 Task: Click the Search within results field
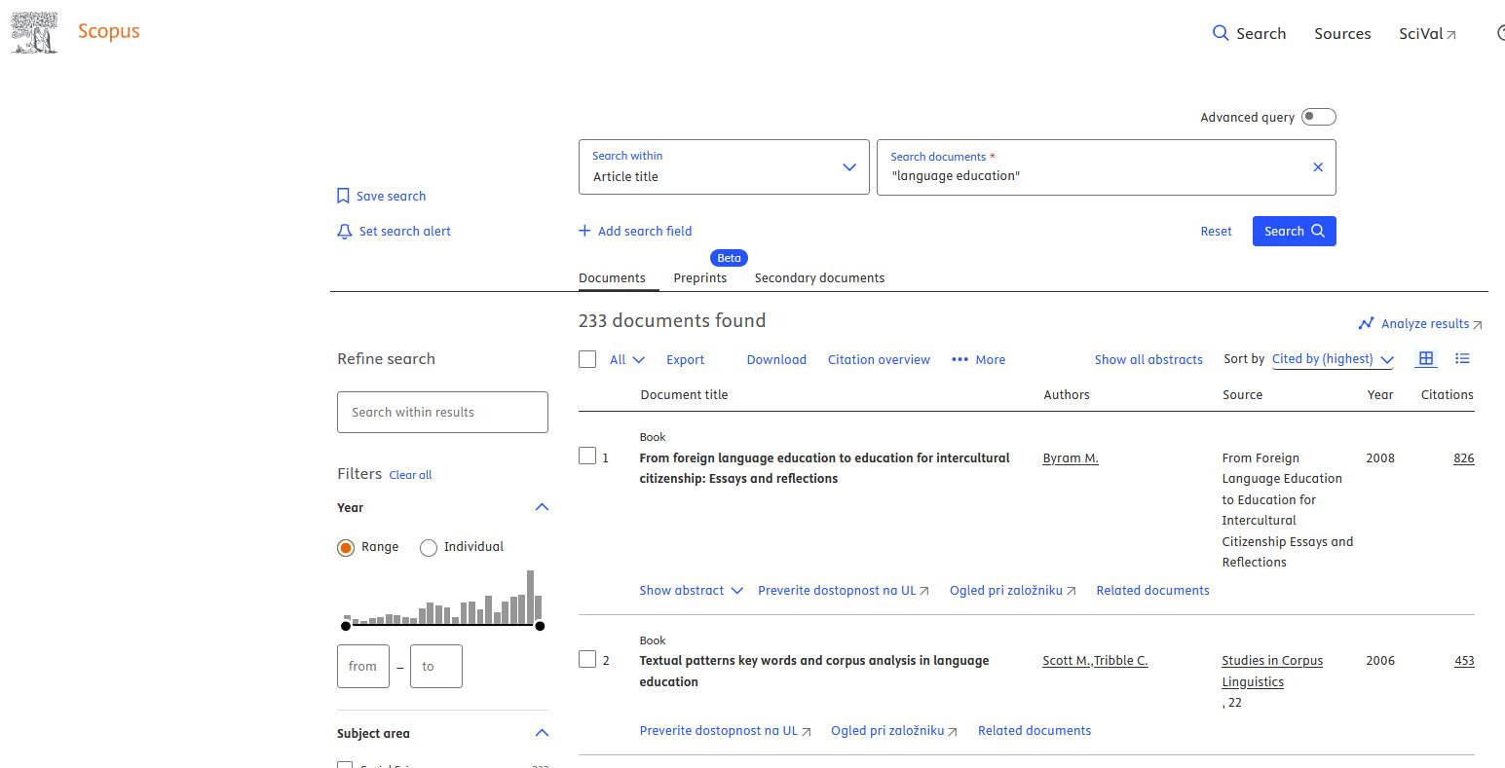point(442,412)
